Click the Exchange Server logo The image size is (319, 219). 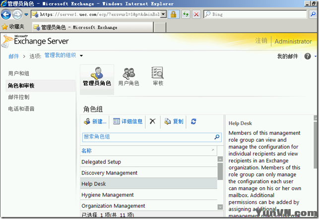click(35, 41)
